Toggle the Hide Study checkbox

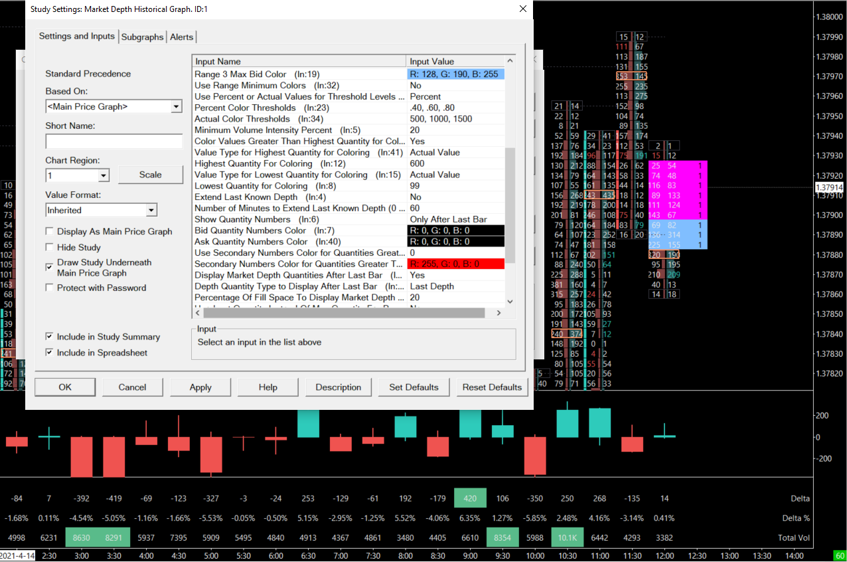(x=50, y=248)
